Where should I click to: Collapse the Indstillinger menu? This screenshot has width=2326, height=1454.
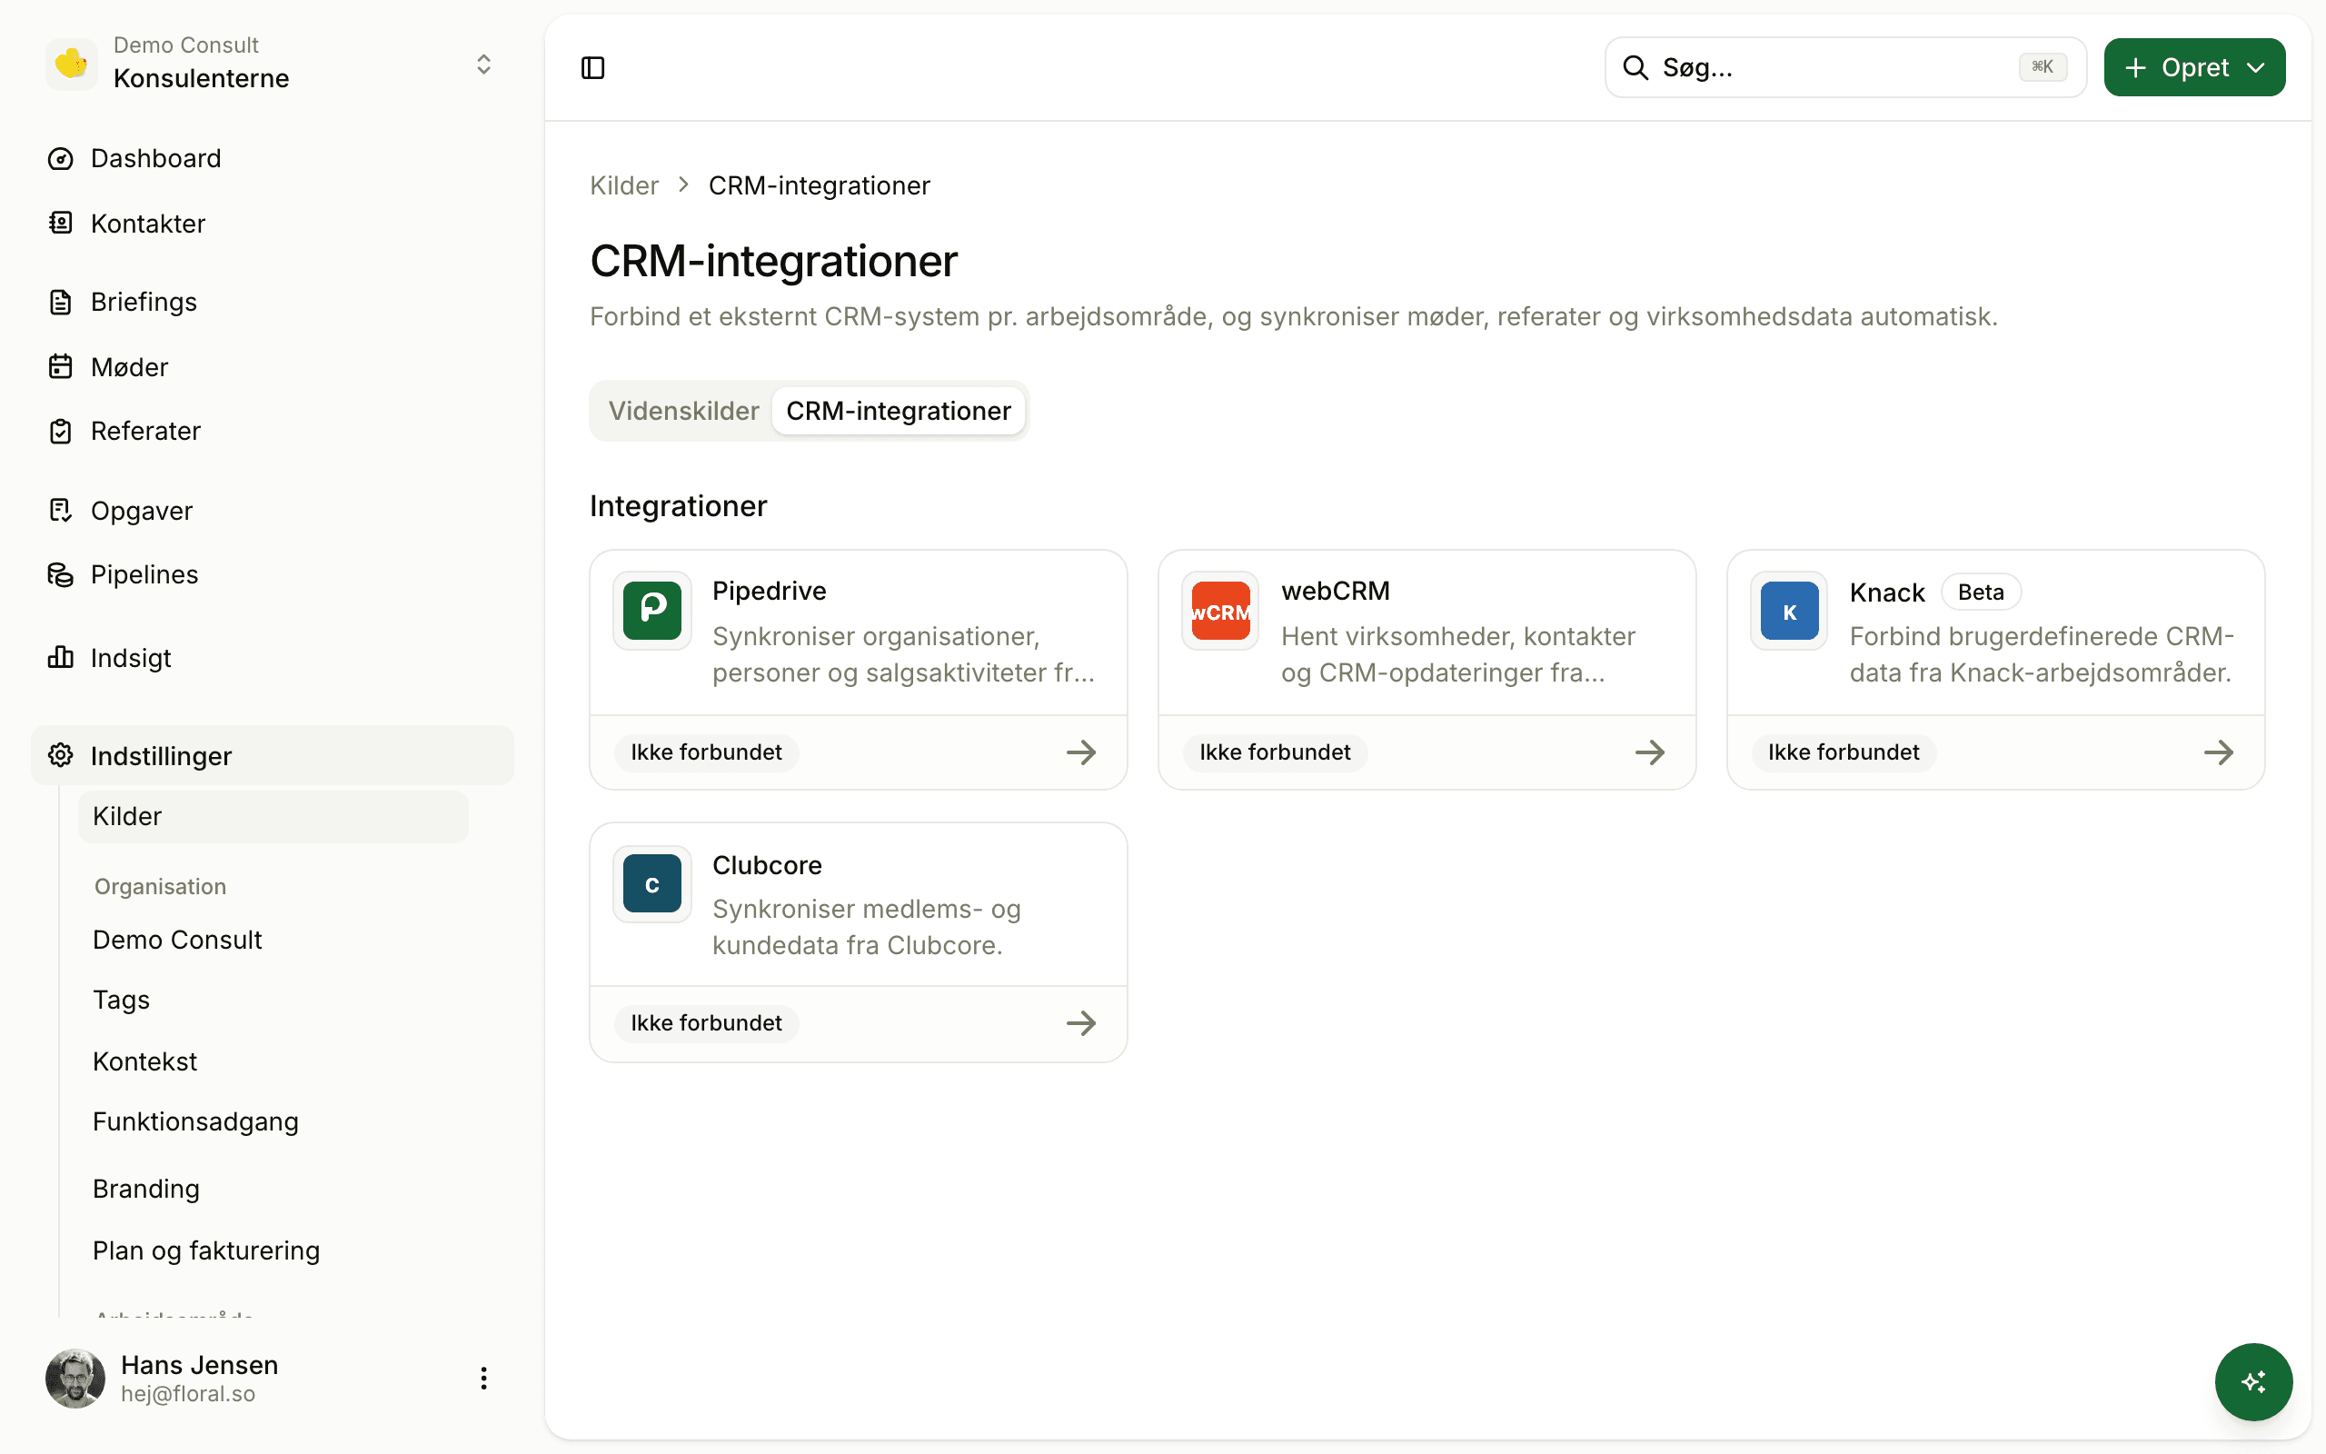coord(272,755)
